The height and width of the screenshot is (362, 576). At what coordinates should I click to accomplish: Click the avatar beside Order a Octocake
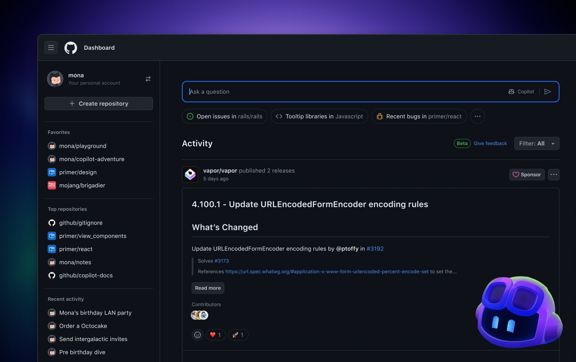tap(52, 326)
